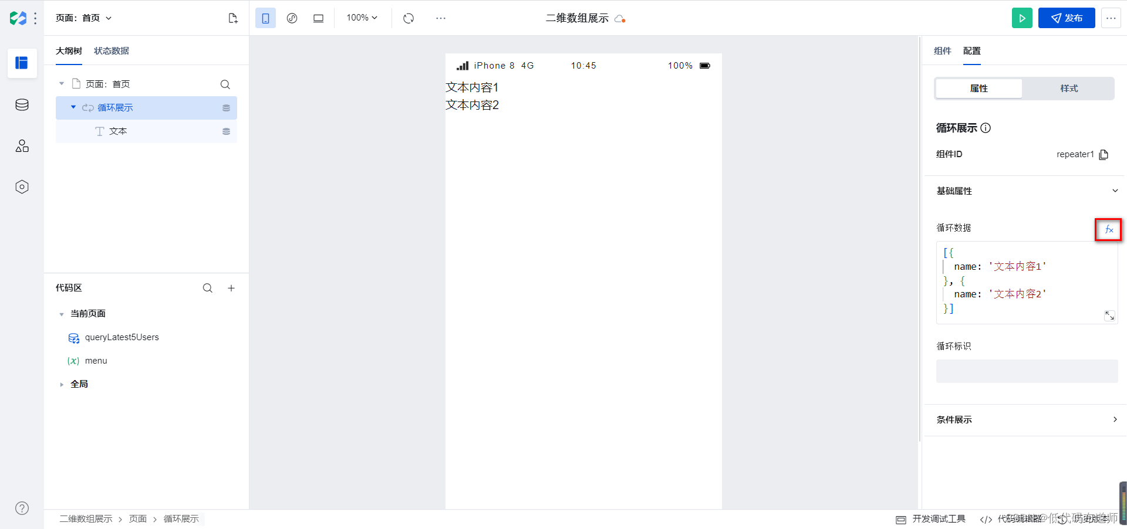Image resolution: width=1127 pixels, height=529 pixels.
Task: Click the cloud save status icon
Action: click(619, 19)
